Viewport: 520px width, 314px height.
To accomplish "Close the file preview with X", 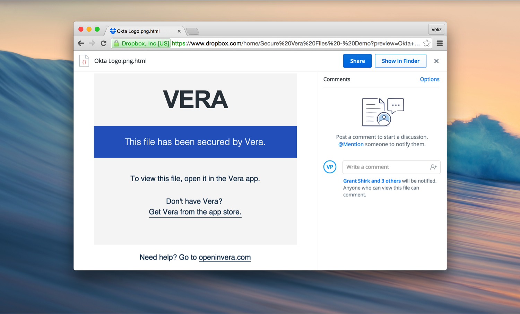I will (436, 61).
